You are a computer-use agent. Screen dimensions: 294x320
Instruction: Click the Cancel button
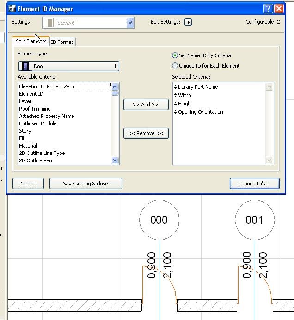pos(28,184)
